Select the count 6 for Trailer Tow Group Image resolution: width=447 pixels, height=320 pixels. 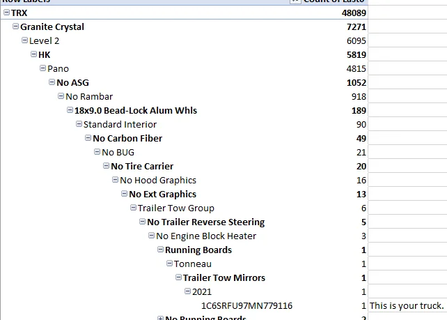[x=363, y=208]
